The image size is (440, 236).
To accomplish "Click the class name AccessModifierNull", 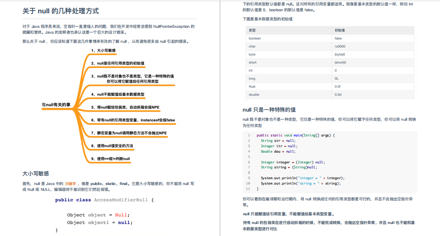I will tap(121, 200).
